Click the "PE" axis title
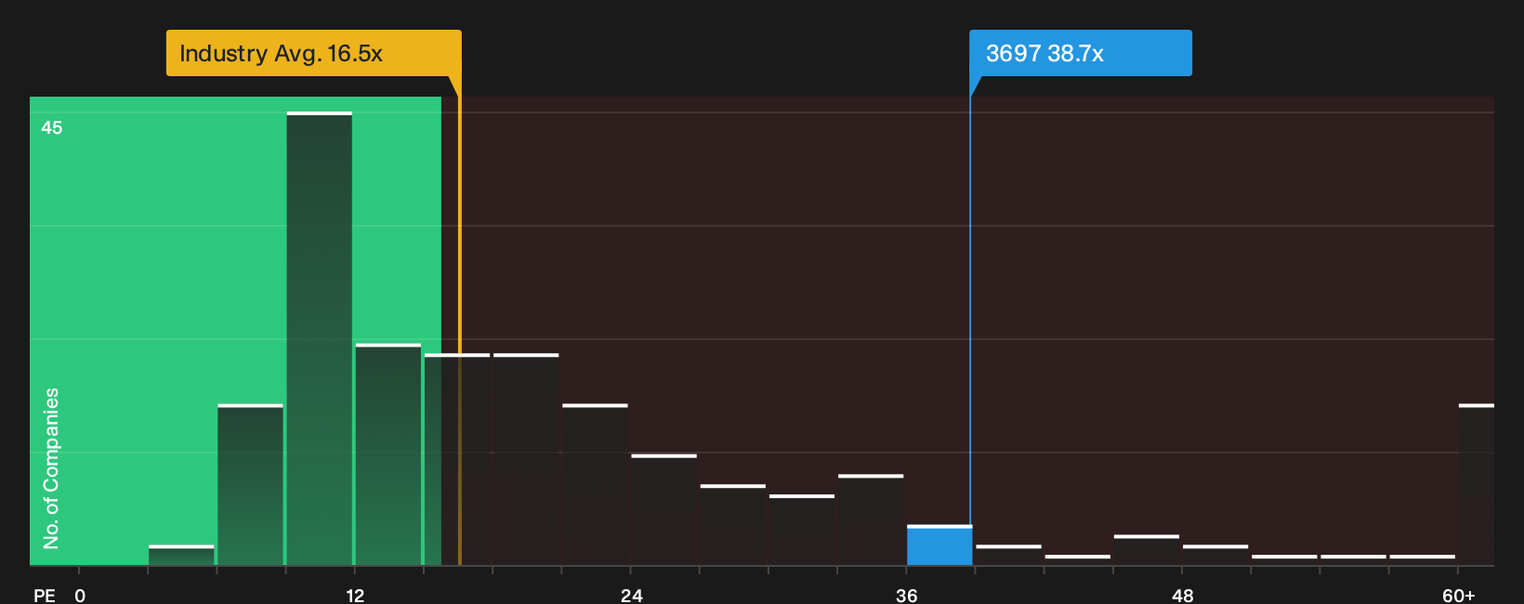This screenshot has width=1524, height=604. (45, 595)
